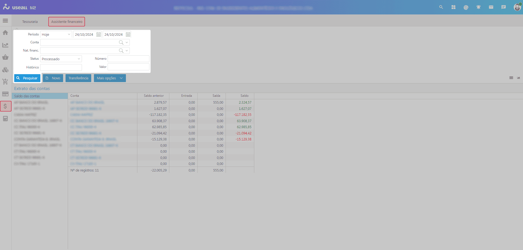Click the Transferência button
Screen dimensions: 523x250
[x=78, y=78]
